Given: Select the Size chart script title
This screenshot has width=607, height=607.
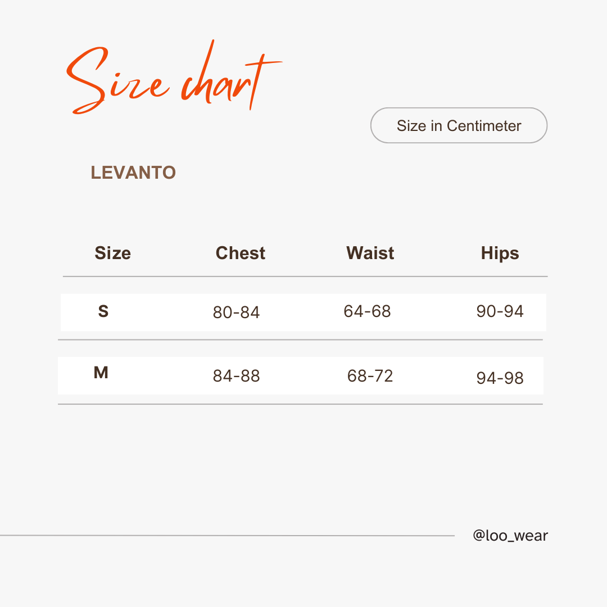Looking at the screenshot, I should point(174,77).
